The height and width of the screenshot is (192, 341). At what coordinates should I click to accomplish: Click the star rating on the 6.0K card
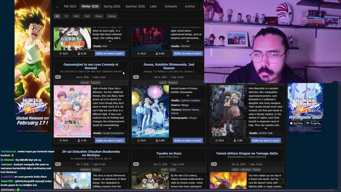[x=141, y=141]
